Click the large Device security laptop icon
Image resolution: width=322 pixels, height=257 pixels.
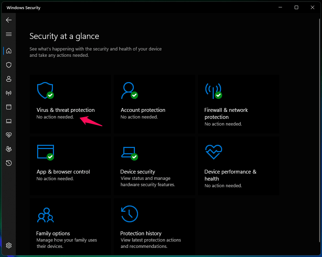[129, 154]
